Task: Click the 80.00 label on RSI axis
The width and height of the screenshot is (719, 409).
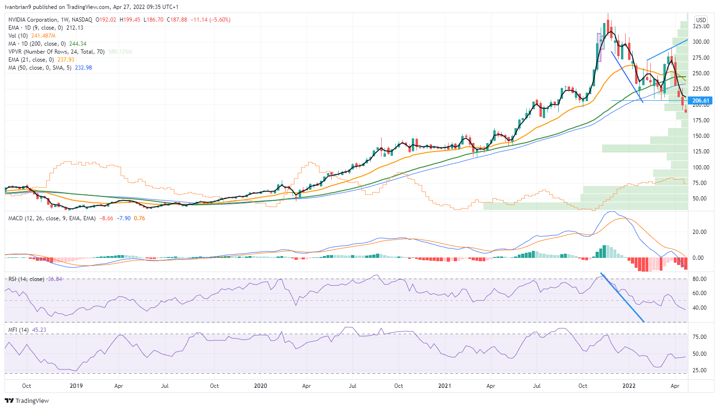Action: (x=700, y=279)
